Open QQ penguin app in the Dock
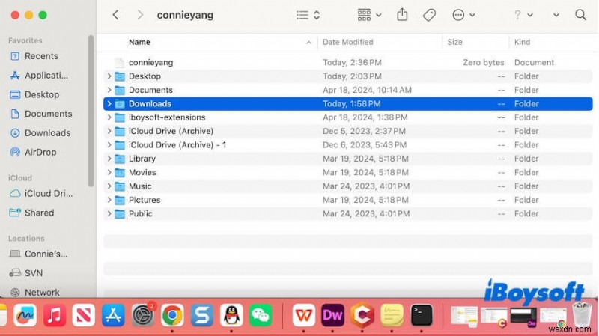599x336 pixels. tap(231, 315)
